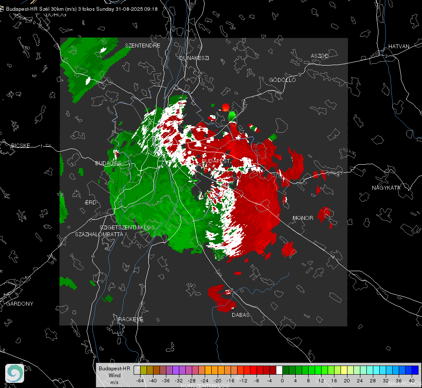Click the 28 legend value

(x=373, y=381)
